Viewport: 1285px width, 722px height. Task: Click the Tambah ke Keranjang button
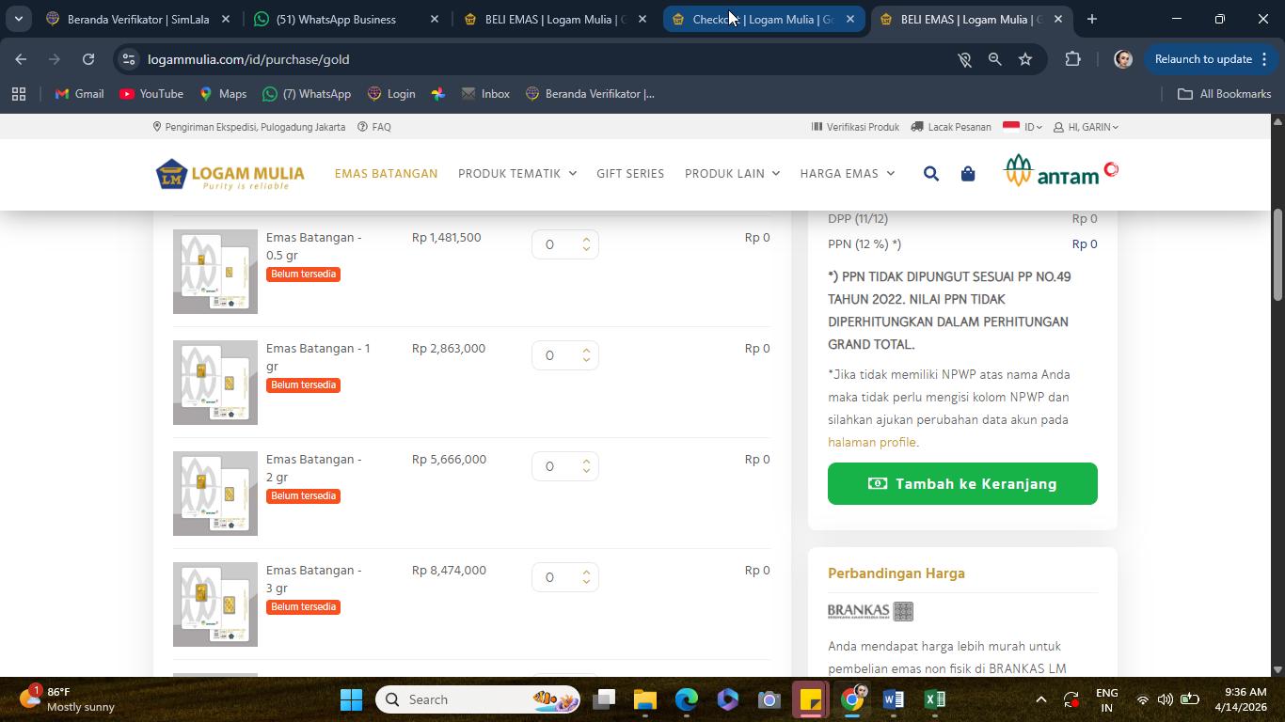pos(962,483)
